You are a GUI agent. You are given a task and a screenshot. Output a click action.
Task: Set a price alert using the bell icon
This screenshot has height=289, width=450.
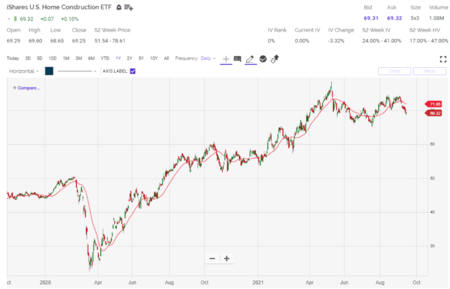[119, 7]
